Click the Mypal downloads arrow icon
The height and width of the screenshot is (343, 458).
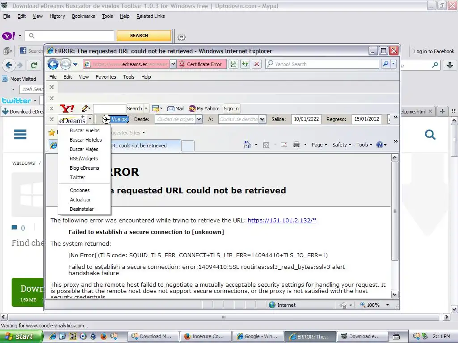pos(450,65)
